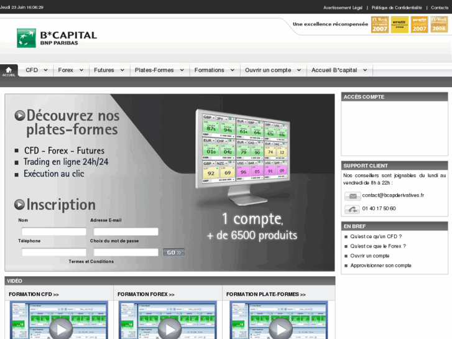Click the FX Week 2008 award badge
The image size is (452, 339).
pos(439,24)
